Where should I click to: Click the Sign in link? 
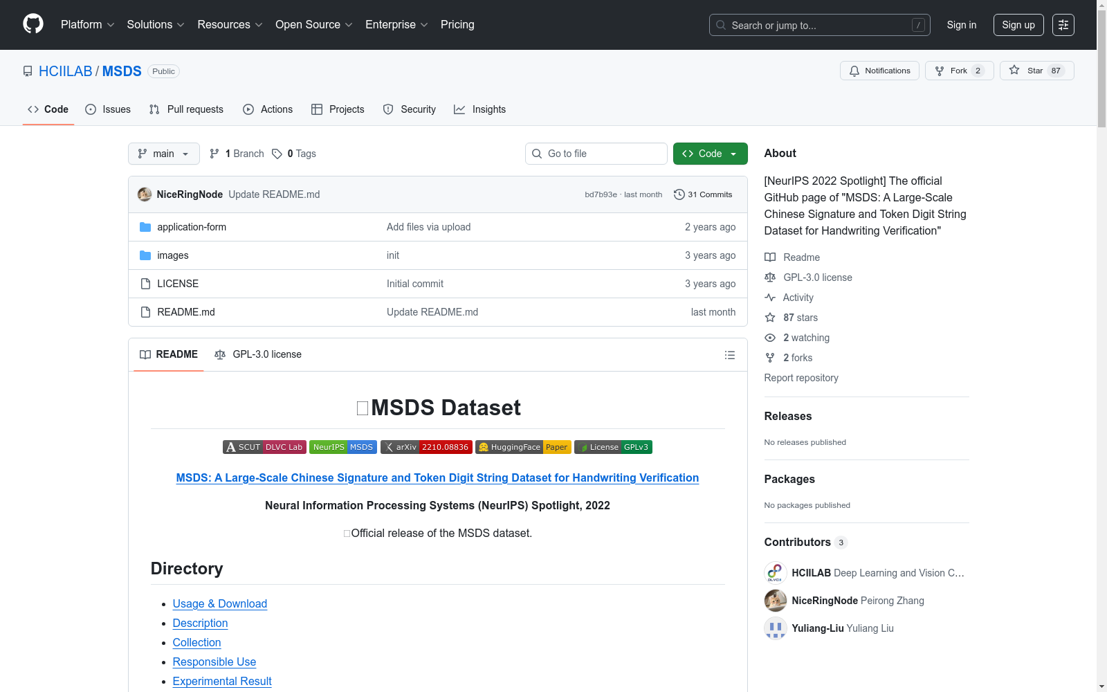pos(962,25)
